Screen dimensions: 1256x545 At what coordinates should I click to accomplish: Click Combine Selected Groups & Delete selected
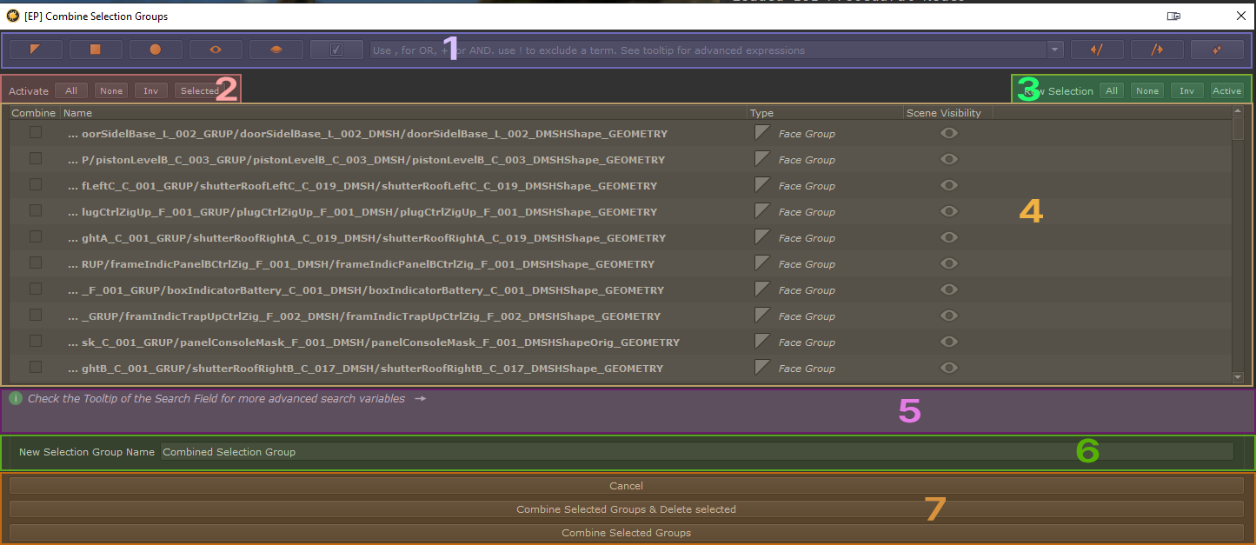626,509
